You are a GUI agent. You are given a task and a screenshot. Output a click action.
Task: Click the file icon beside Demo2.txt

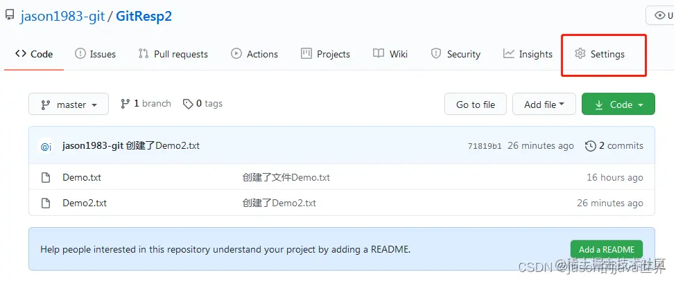(x=46, y=203)
